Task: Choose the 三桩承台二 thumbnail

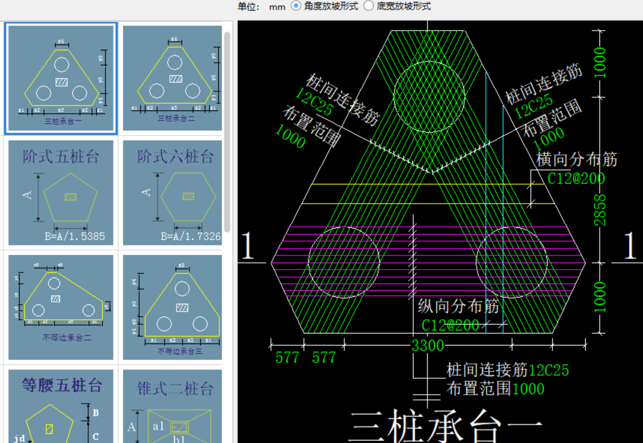Action: [x=172, y=78]
